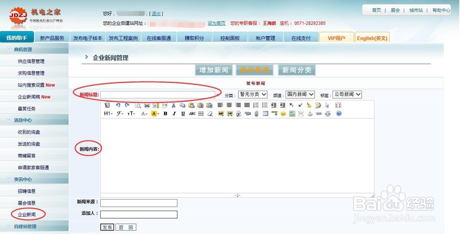Open the 控制面板 tab

(230, 38)
